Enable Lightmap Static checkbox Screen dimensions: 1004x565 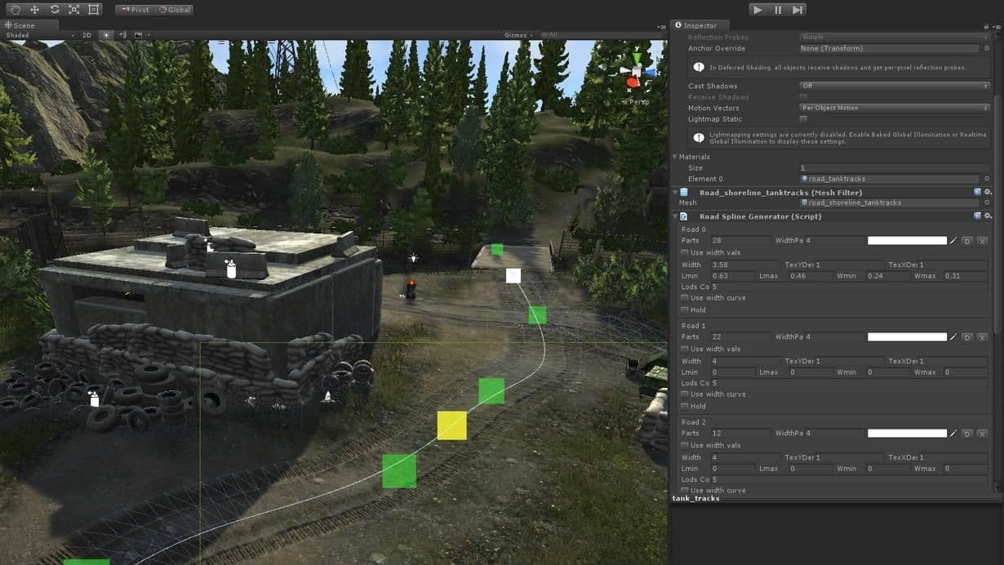point(803,119)
